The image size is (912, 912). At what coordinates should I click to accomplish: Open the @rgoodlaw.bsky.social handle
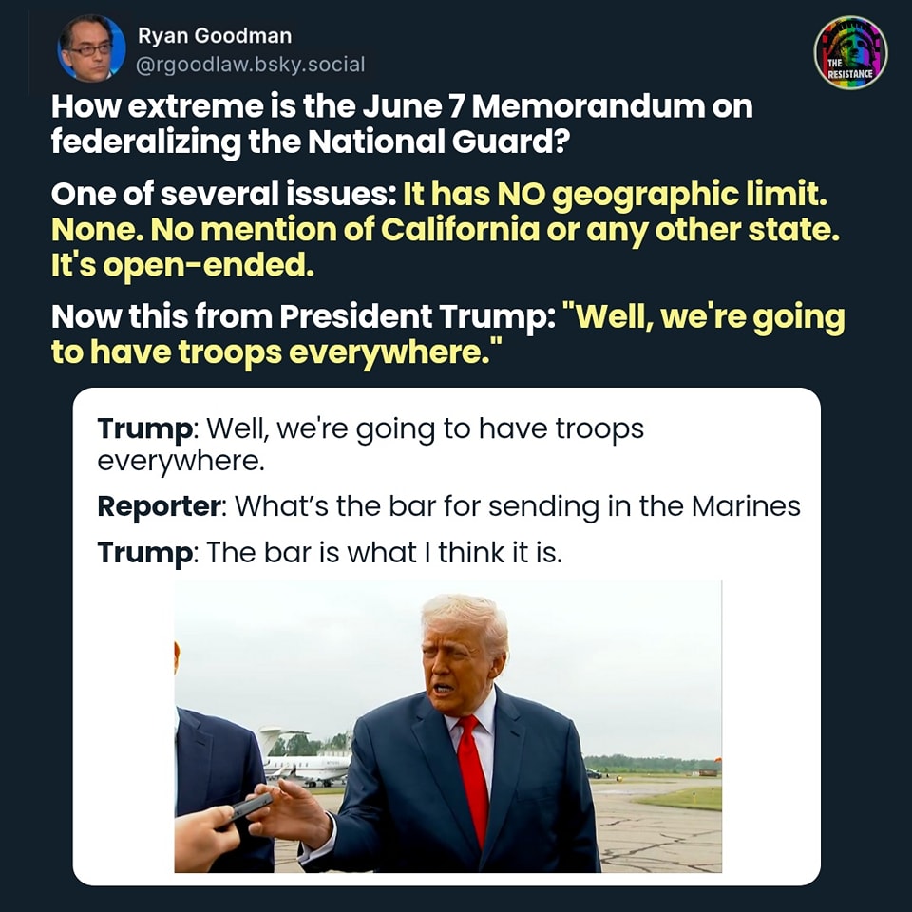[250, 65]
